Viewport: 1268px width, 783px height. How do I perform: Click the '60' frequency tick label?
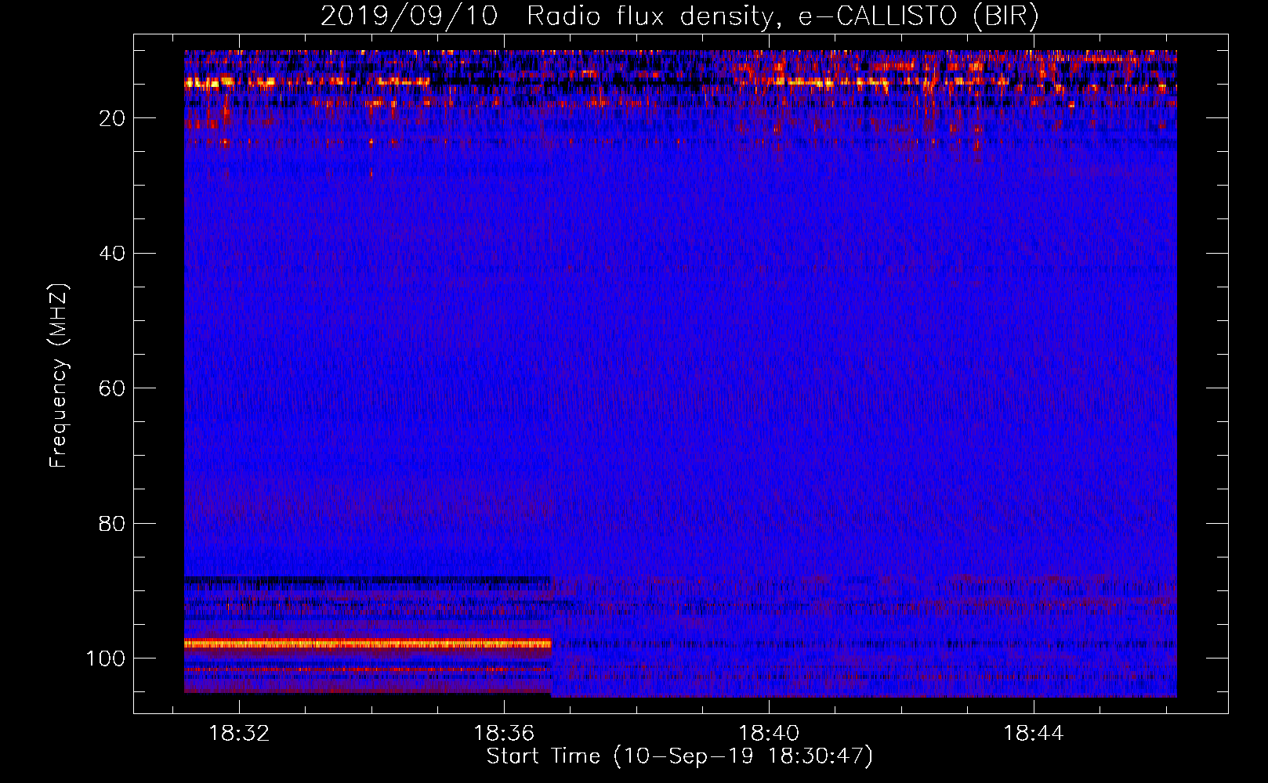point(112,388)
